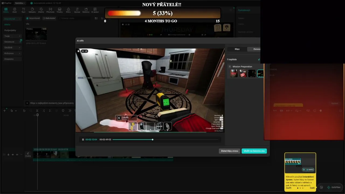Toggle visibility of the main timeline track
The height and width of the screenshot is (194, 345).
tap(13, 155)
